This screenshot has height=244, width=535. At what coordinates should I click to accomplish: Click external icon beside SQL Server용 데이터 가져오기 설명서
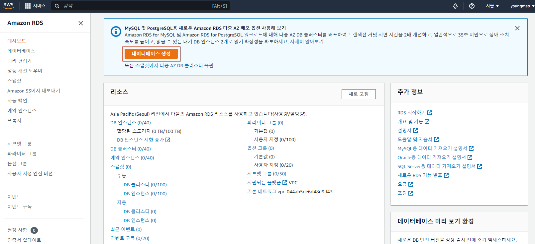[x=480, y=166]
